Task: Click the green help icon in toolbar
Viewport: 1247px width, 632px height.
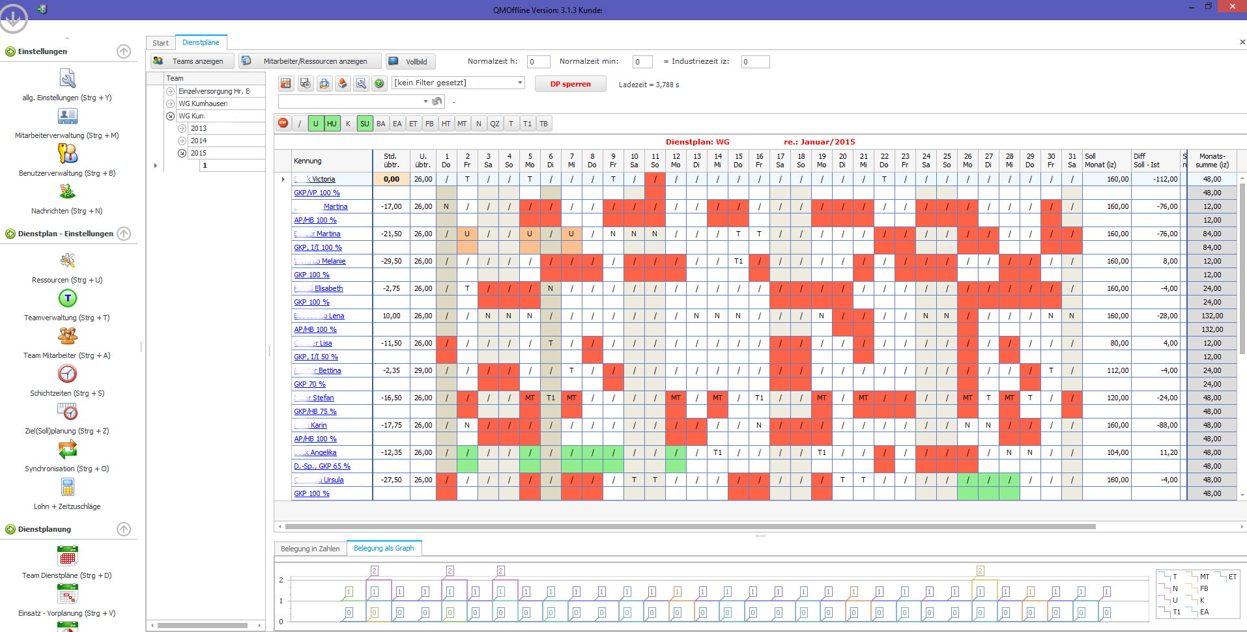Action: click(379, 83)
